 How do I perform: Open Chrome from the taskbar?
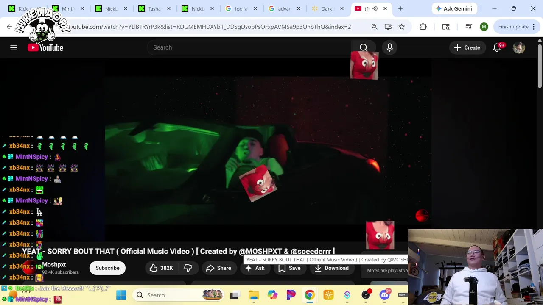[310, 295]
